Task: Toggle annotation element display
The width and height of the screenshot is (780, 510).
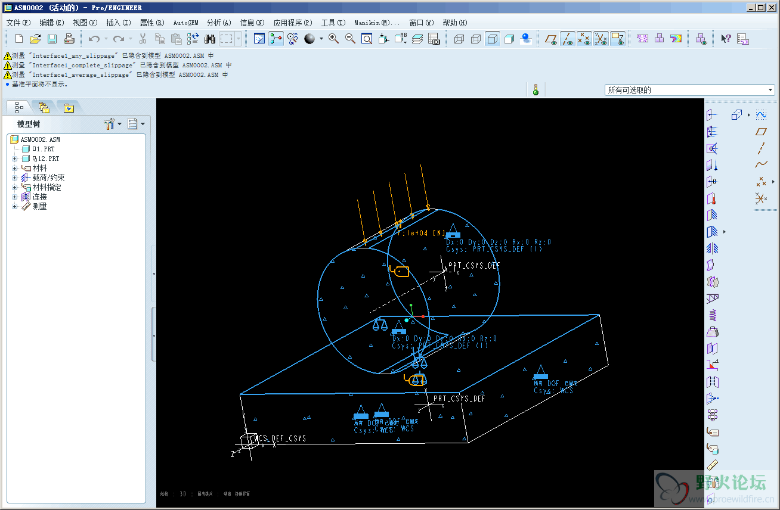Action: (618, 39)
